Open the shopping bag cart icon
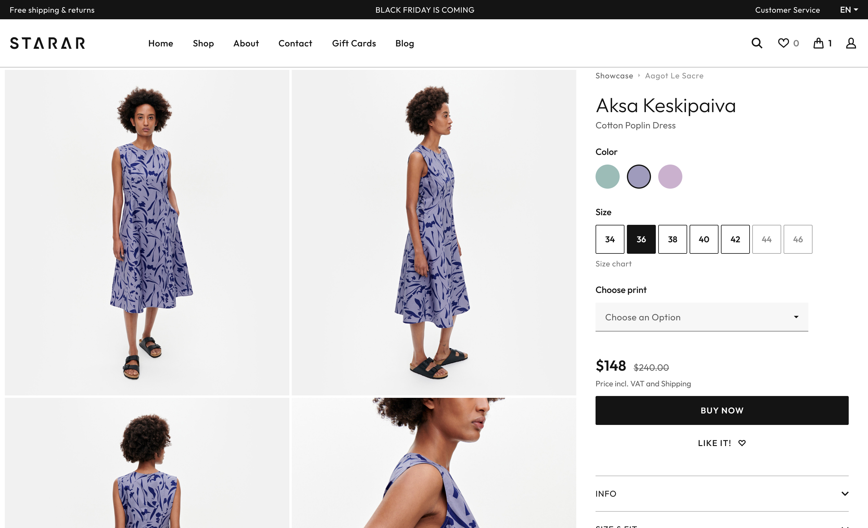Viewport: 868px width, 528px height. pos(818,43)
